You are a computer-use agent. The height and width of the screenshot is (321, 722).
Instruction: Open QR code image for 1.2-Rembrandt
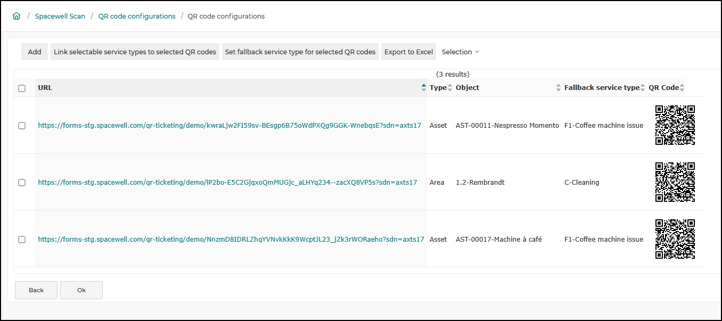click(x=675, y=182)
